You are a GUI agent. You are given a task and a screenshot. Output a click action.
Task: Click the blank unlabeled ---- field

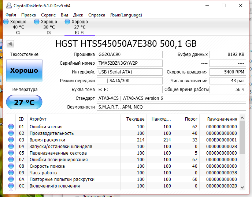coord(228,63)
